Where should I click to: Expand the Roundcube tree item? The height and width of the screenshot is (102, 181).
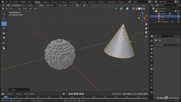(156, 22)
